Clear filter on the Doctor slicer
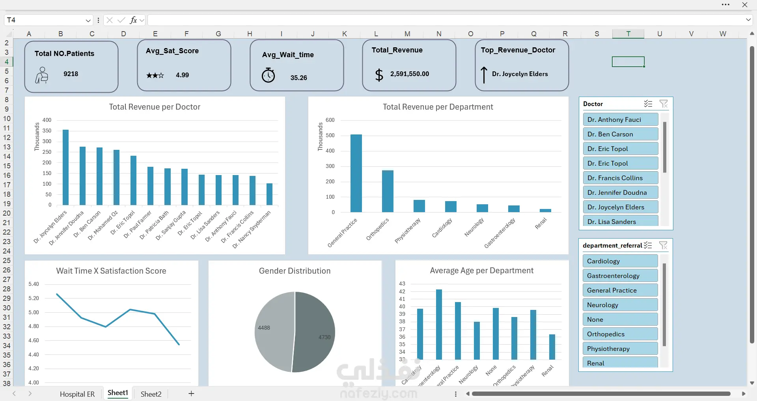 pyautogui.click(x=664, y=104)
